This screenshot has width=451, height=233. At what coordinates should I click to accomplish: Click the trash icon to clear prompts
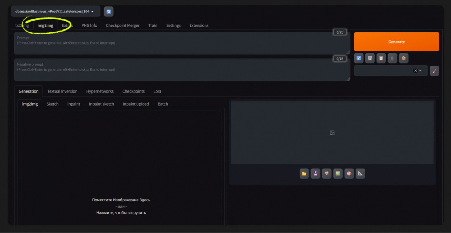[x=370, y=58]
